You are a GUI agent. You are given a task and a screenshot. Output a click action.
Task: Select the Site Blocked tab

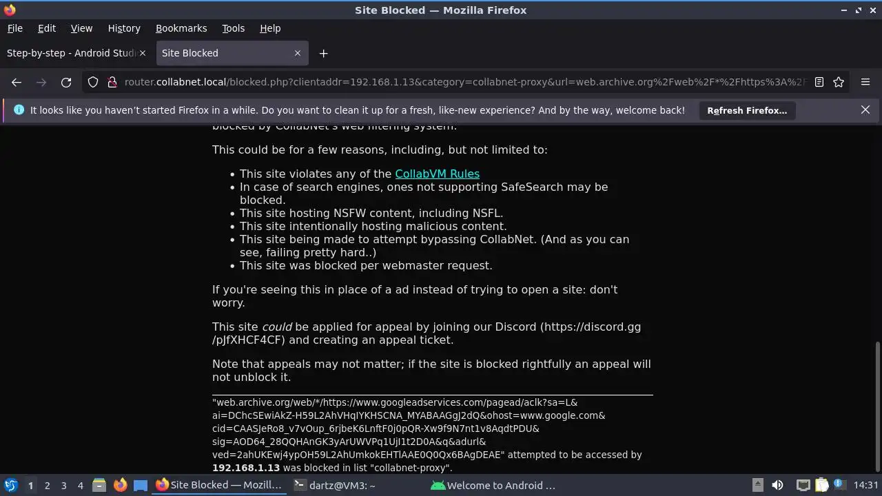pos(232,53)
